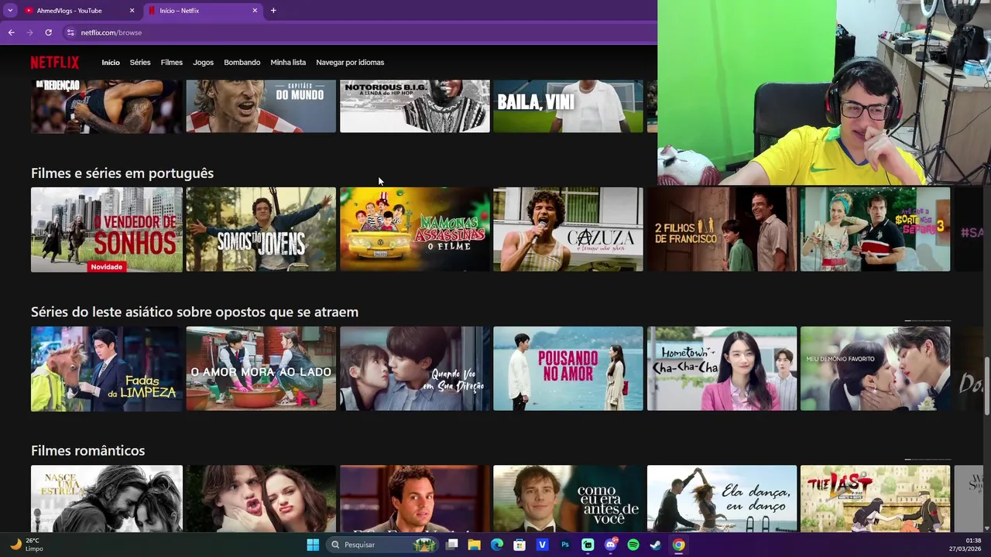Open the Bombando menu item

[242, 63]
